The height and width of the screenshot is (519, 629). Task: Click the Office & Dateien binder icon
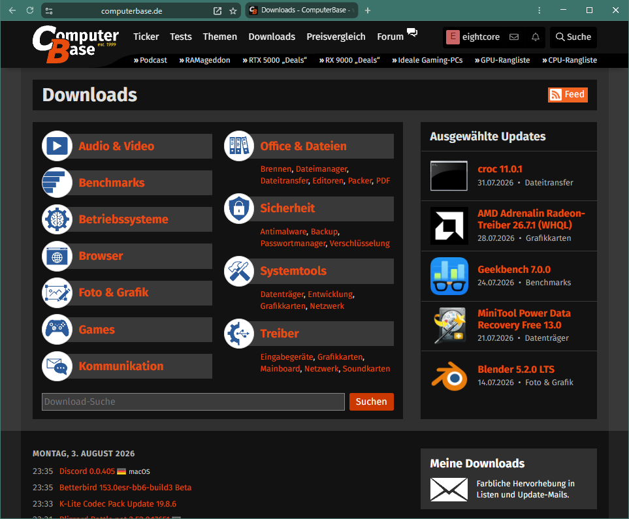click(x=239, y=146)
